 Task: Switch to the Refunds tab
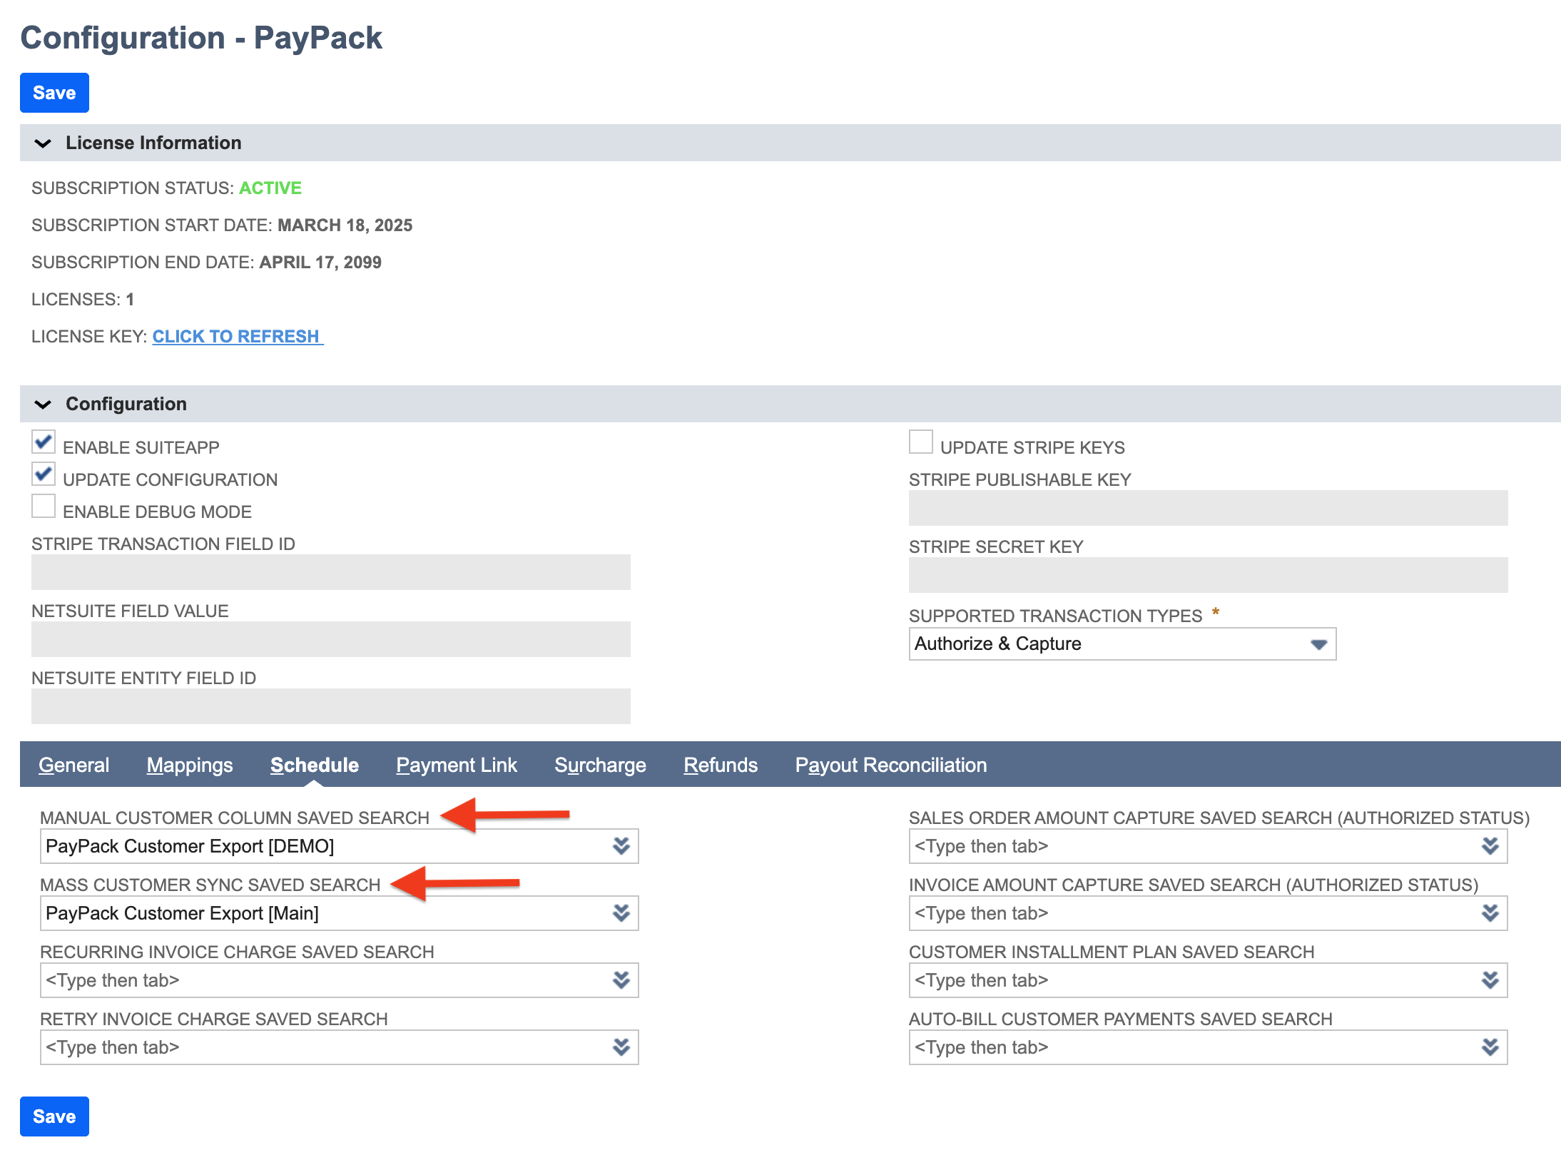[721, 765]
